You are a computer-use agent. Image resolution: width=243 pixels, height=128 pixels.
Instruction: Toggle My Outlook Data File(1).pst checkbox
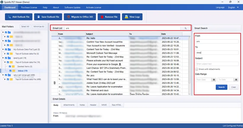pos(6,49)
